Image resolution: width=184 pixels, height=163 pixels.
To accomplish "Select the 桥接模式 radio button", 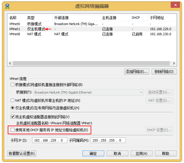I will 12,85.
